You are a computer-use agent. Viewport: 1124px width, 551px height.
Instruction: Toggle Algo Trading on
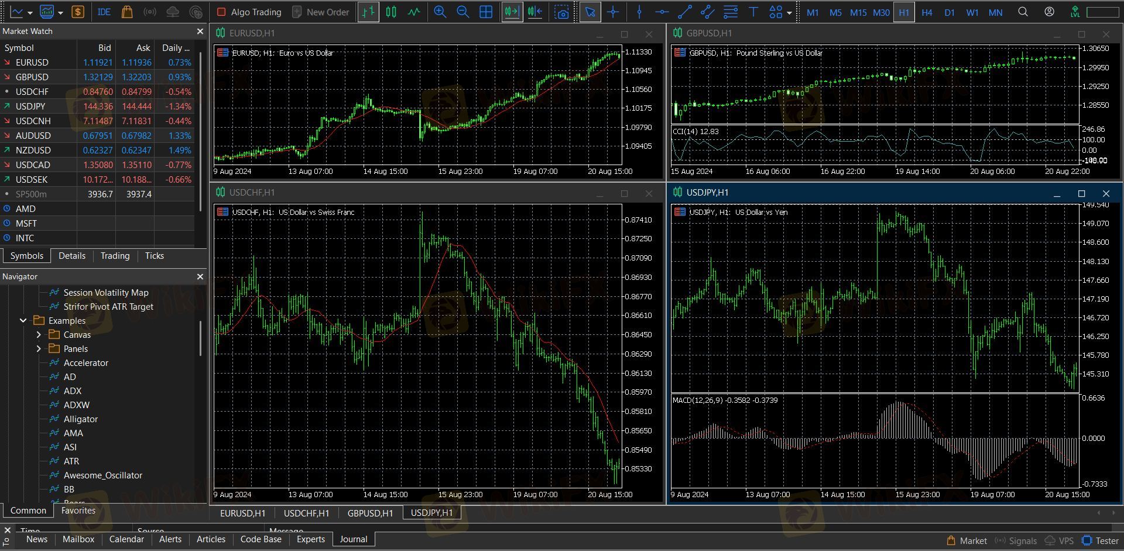[x=249, y=12]
